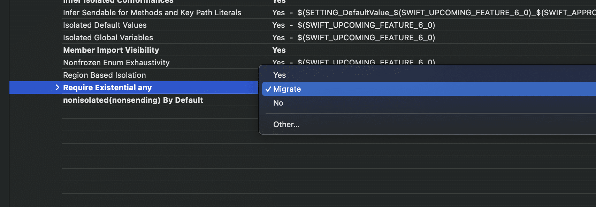596x207 pixels.
Task: Open the Other... menu option
Action: click(x=286, y=124)
